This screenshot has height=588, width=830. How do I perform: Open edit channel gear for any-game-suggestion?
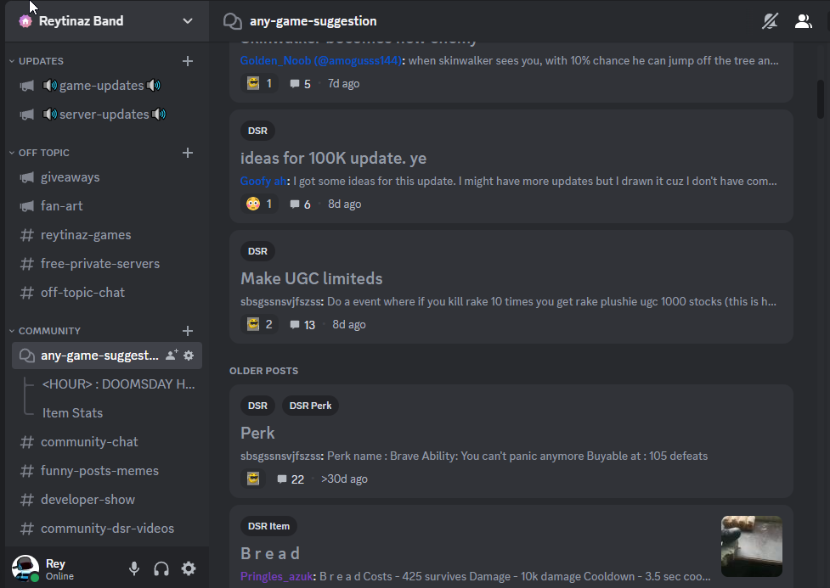coord(189,356)
